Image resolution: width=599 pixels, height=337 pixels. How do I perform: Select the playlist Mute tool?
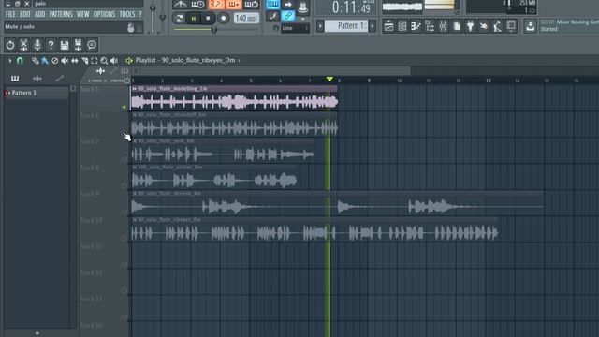pyautogui.click(x=65, y=60)
